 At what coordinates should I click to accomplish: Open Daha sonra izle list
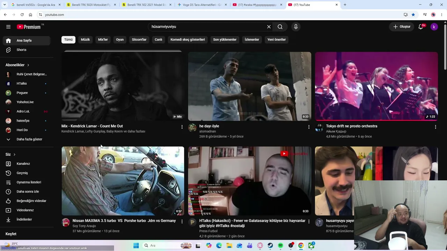click(27, 192)
